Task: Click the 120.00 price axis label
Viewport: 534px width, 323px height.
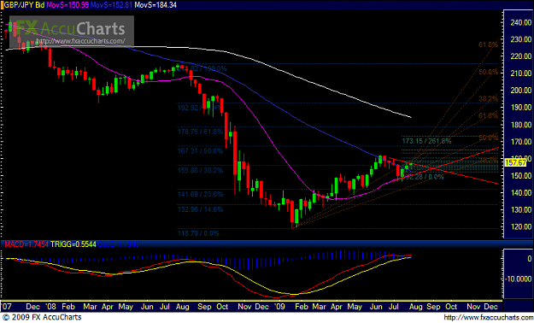Action: pyautogui.click(x=521, y=227)
